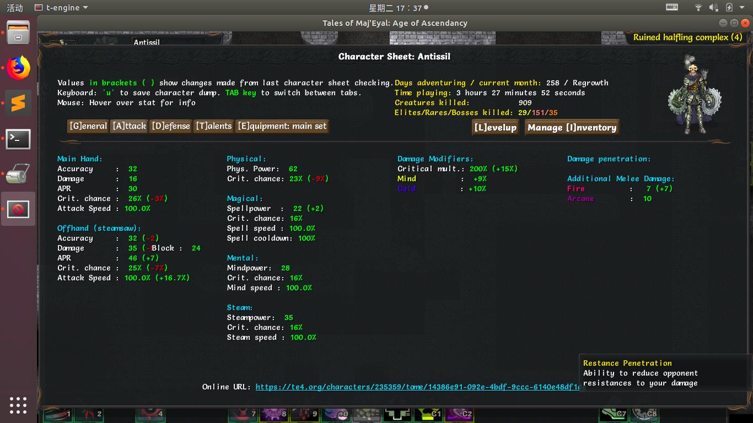
Task: Click the Ruined halfling complex (4) label
Action: pyautogui.click(x=688, y=37)
